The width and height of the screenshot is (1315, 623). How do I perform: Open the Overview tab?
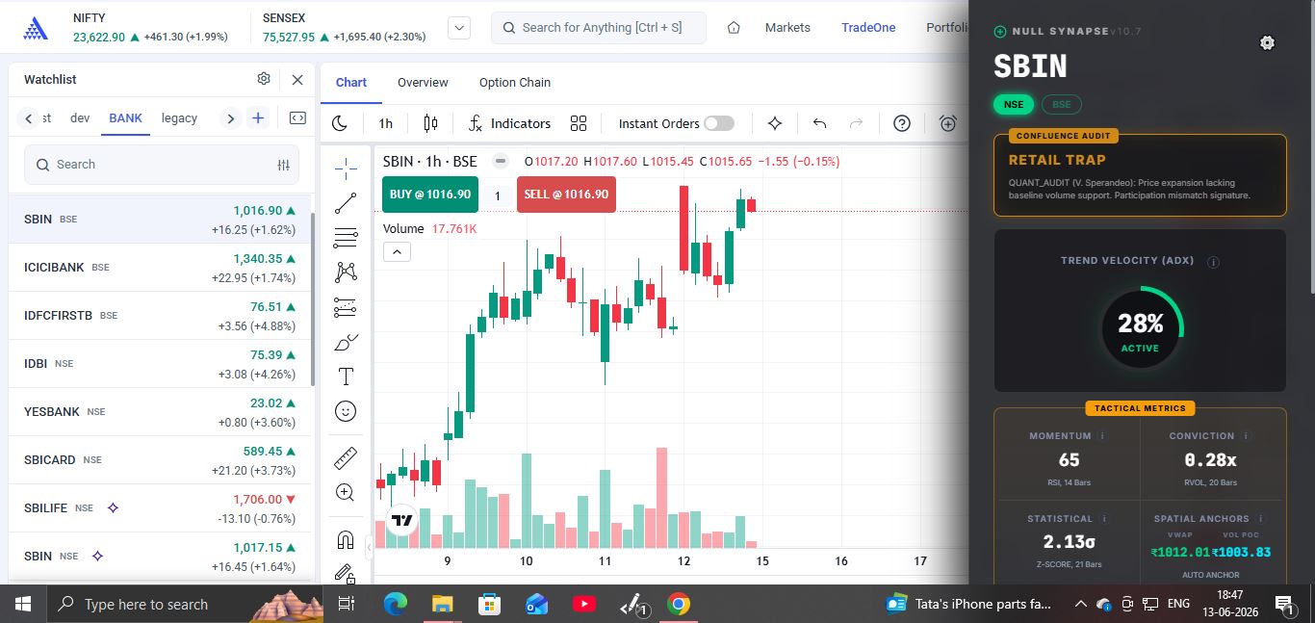[x=423, y=83]
